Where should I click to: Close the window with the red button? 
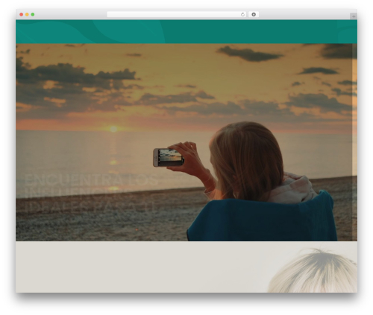(22, 14)
